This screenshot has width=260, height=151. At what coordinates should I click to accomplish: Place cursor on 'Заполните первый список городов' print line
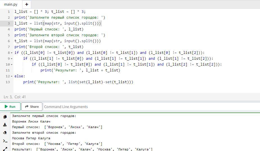click(x=60, y=18)
